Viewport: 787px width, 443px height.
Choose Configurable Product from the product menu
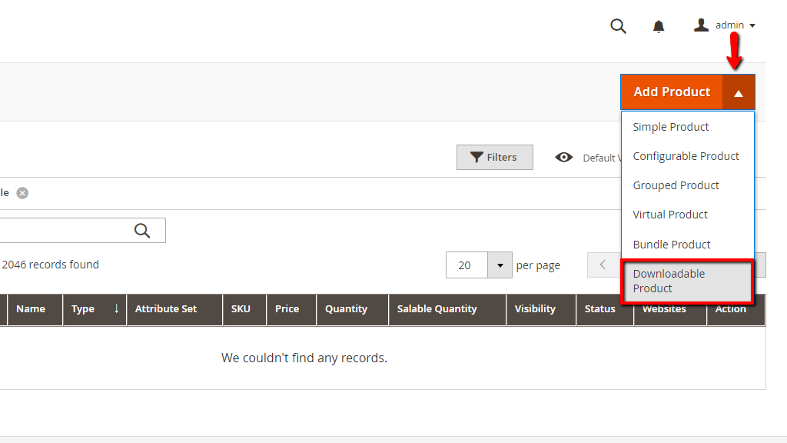[686, 155]
